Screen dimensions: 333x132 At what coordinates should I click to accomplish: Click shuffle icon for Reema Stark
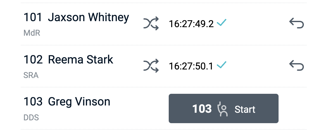click(x=151, y=66)
